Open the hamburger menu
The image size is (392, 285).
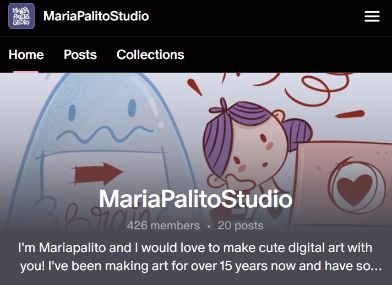click(372, 17)
